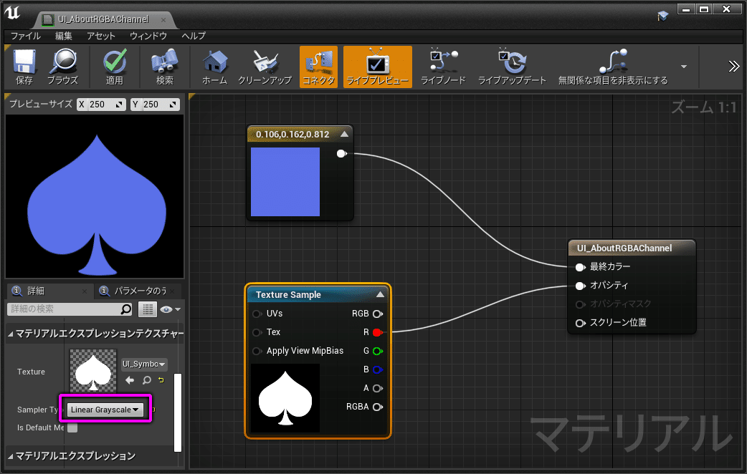Click the search magnifier in details panel

tap(126, 309)
